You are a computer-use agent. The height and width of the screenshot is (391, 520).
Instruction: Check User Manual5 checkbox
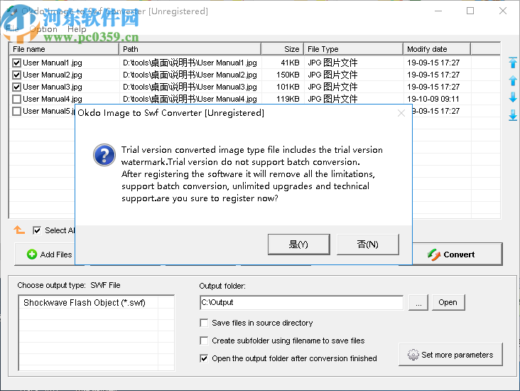16,111
